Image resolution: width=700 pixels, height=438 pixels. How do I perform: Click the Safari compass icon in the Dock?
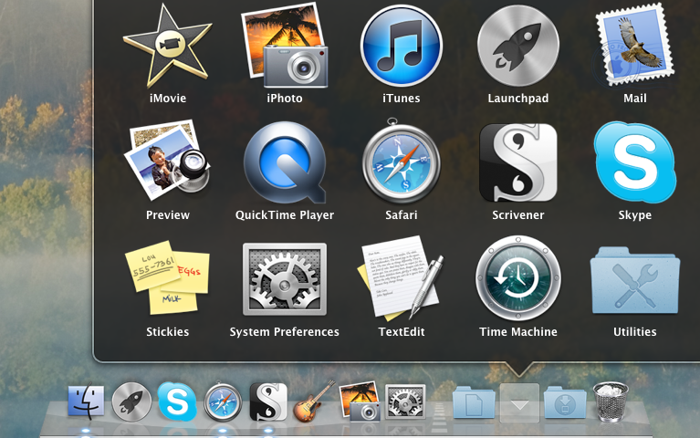223,401
